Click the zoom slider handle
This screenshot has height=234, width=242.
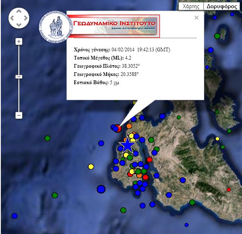[19, 77]
